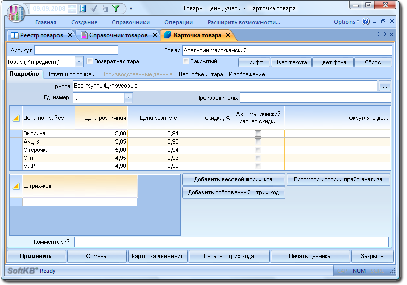
Task: Close the Реестр товаров tab
Action: 70,35
